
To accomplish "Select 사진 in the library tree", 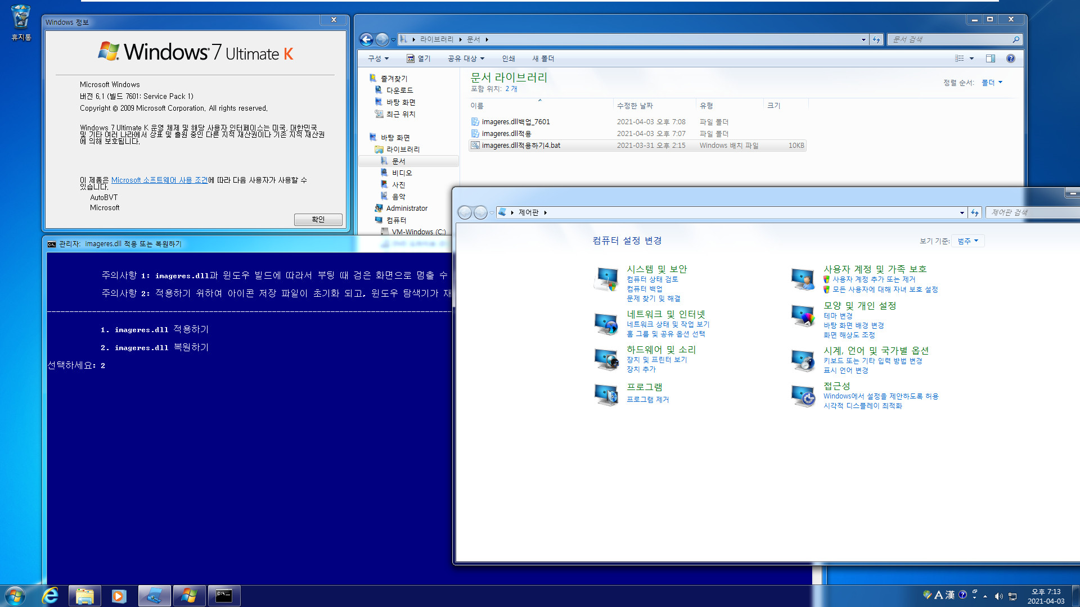I will pos(398,185).
